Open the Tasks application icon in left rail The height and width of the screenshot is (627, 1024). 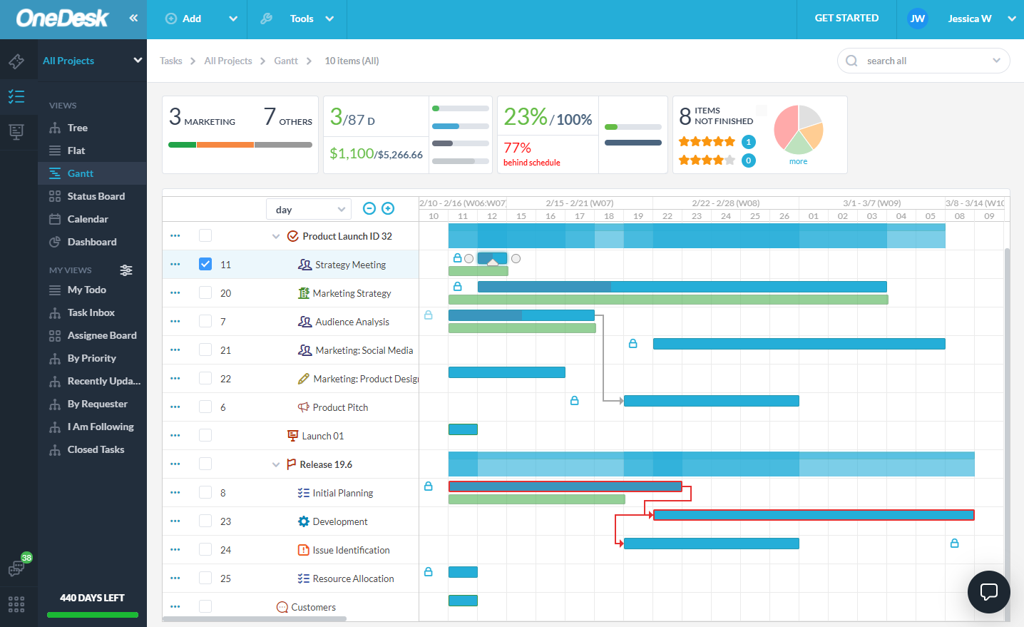coord(16,96)
